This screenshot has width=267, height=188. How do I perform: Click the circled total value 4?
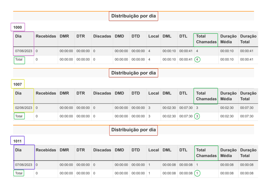click(197, 60)
